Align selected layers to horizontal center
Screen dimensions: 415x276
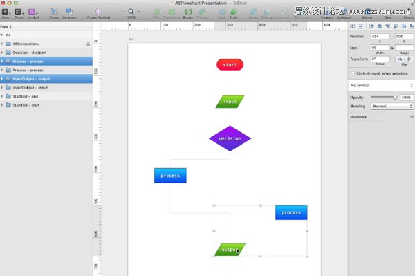tap(380, 26)
